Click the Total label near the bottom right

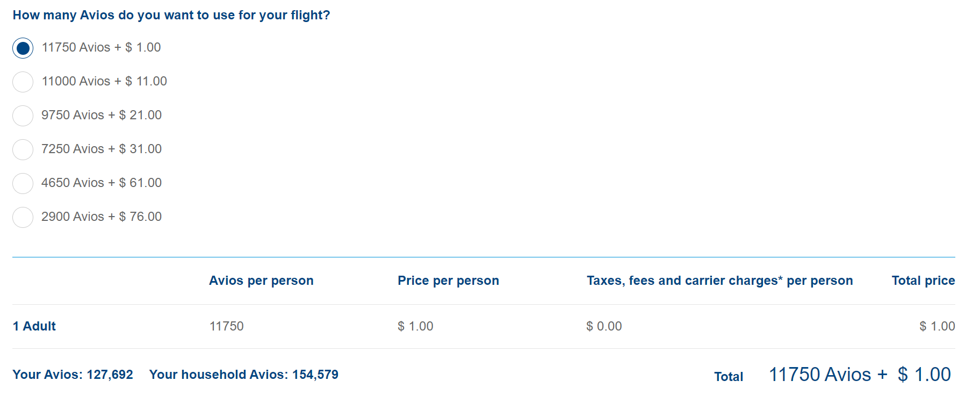[729, 377]
